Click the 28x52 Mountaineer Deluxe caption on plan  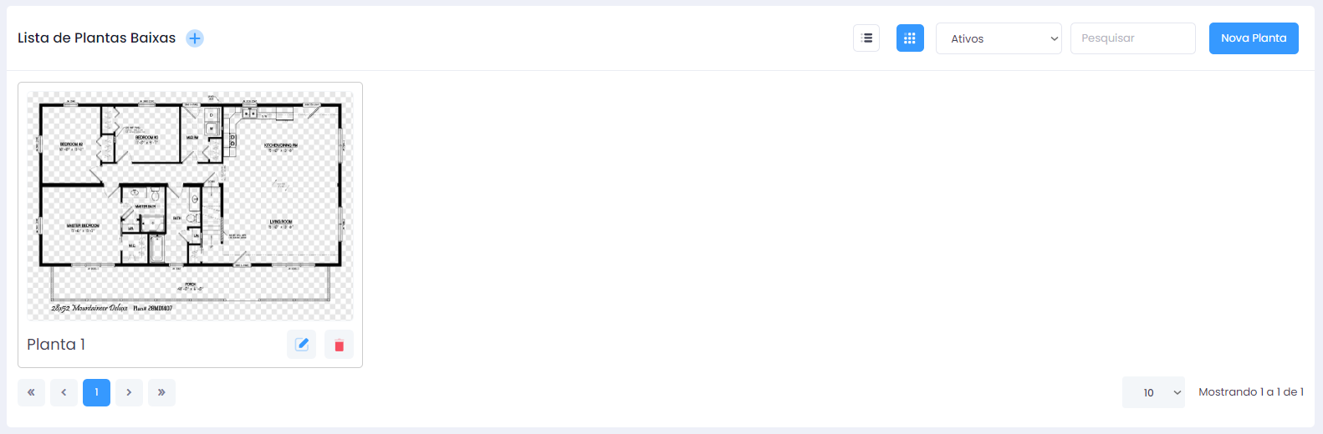pyautogui.click(x=89, y=308)
